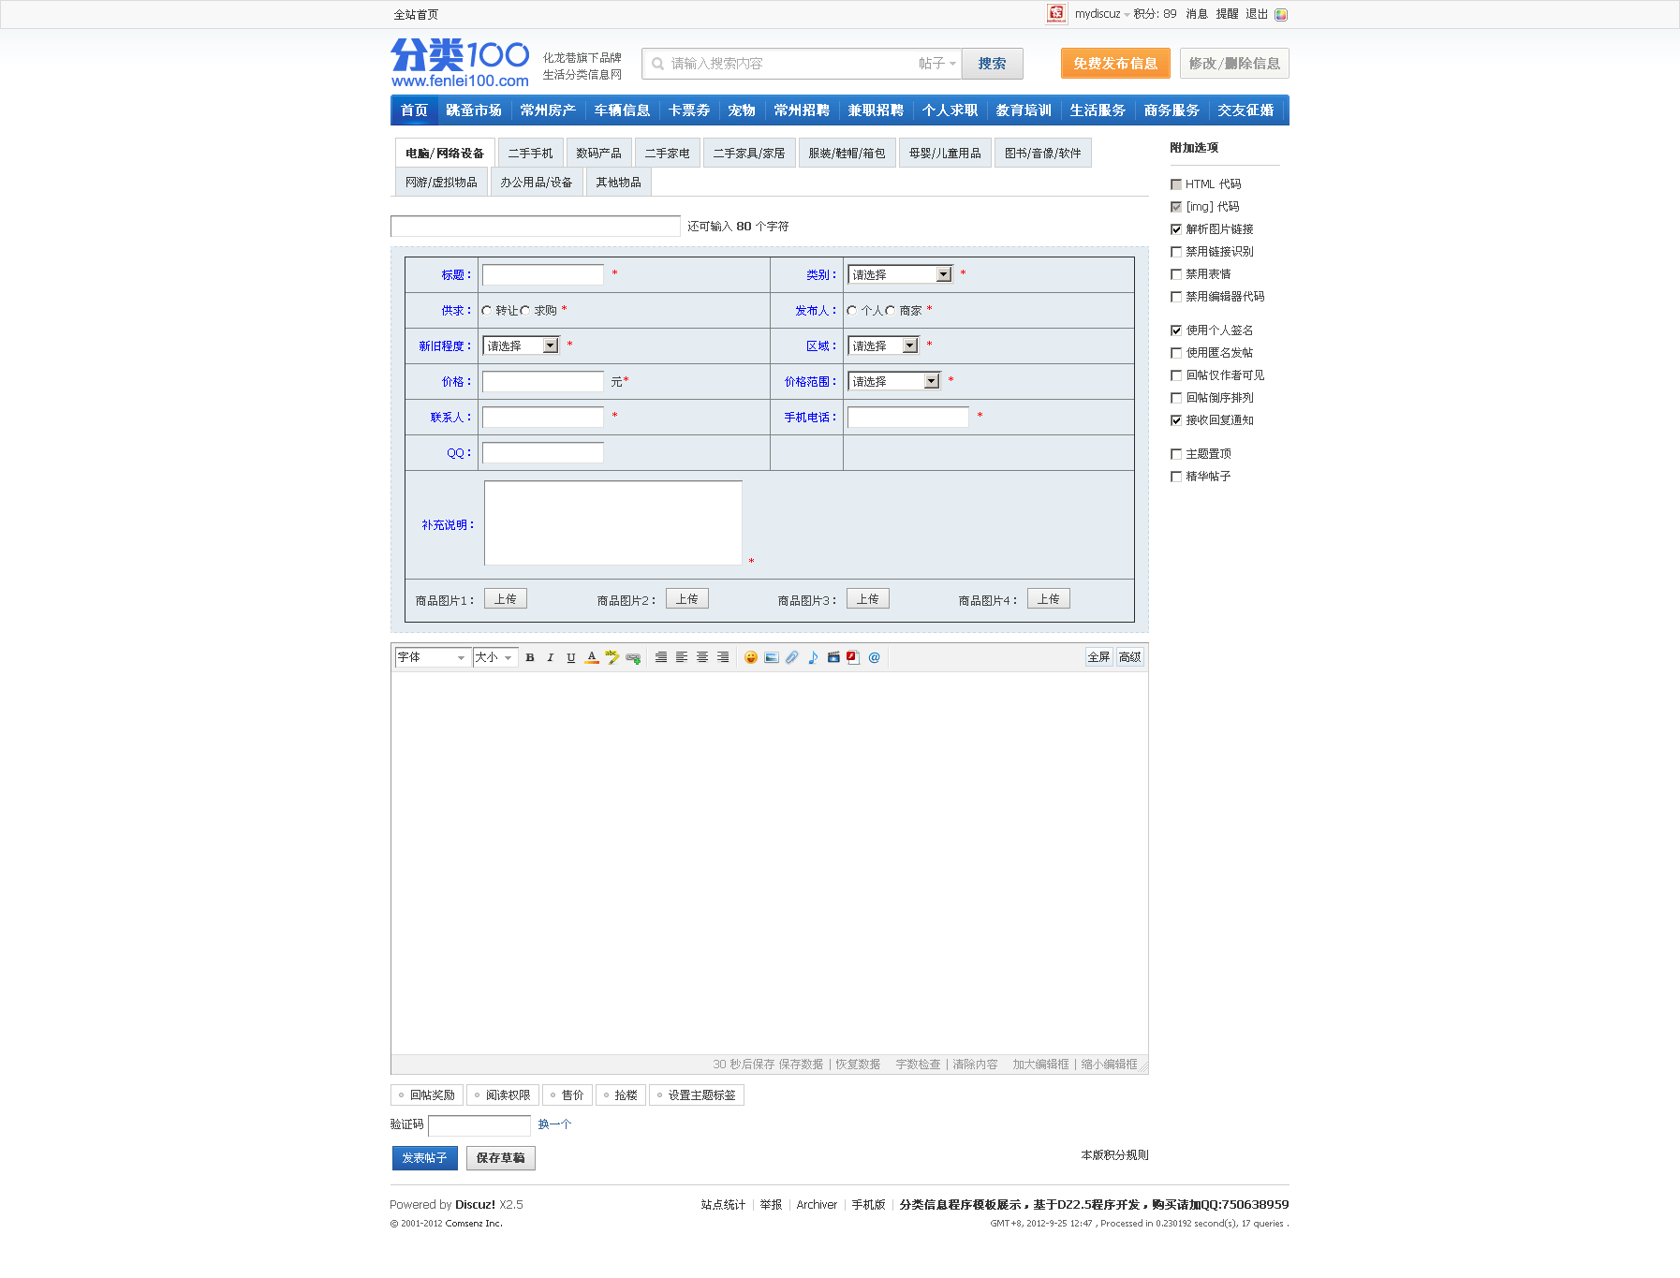1680x1278 pixels.
Task: Insert music with the note icon
Action: click(x=813, y=657)
